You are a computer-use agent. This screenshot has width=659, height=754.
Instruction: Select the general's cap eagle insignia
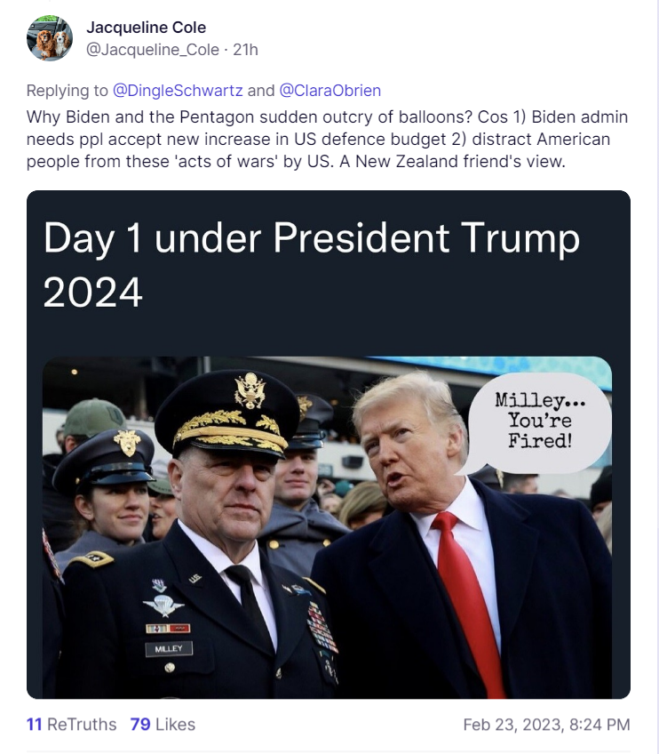[250, 390]
